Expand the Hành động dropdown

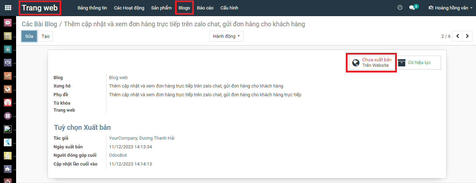click(226, 36)
